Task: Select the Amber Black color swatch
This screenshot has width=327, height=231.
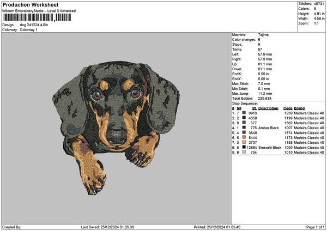Action: (244, 127)
